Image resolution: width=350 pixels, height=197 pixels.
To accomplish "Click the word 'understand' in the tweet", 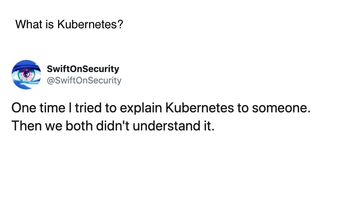I will (166, 126).
